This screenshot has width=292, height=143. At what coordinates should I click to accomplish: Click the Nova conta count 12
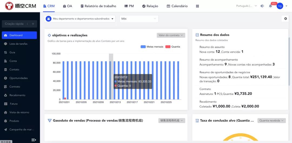coord(218,51)
